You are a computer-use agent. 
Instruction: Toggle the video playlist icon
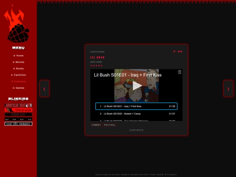point(180,72)
